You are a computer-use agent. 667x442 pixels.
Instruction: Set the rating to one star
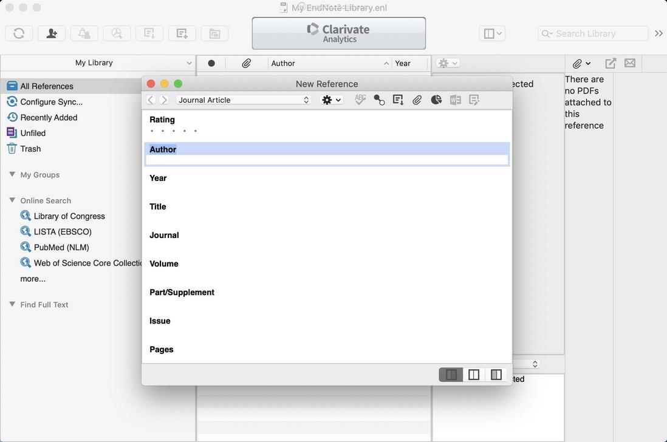152,131
